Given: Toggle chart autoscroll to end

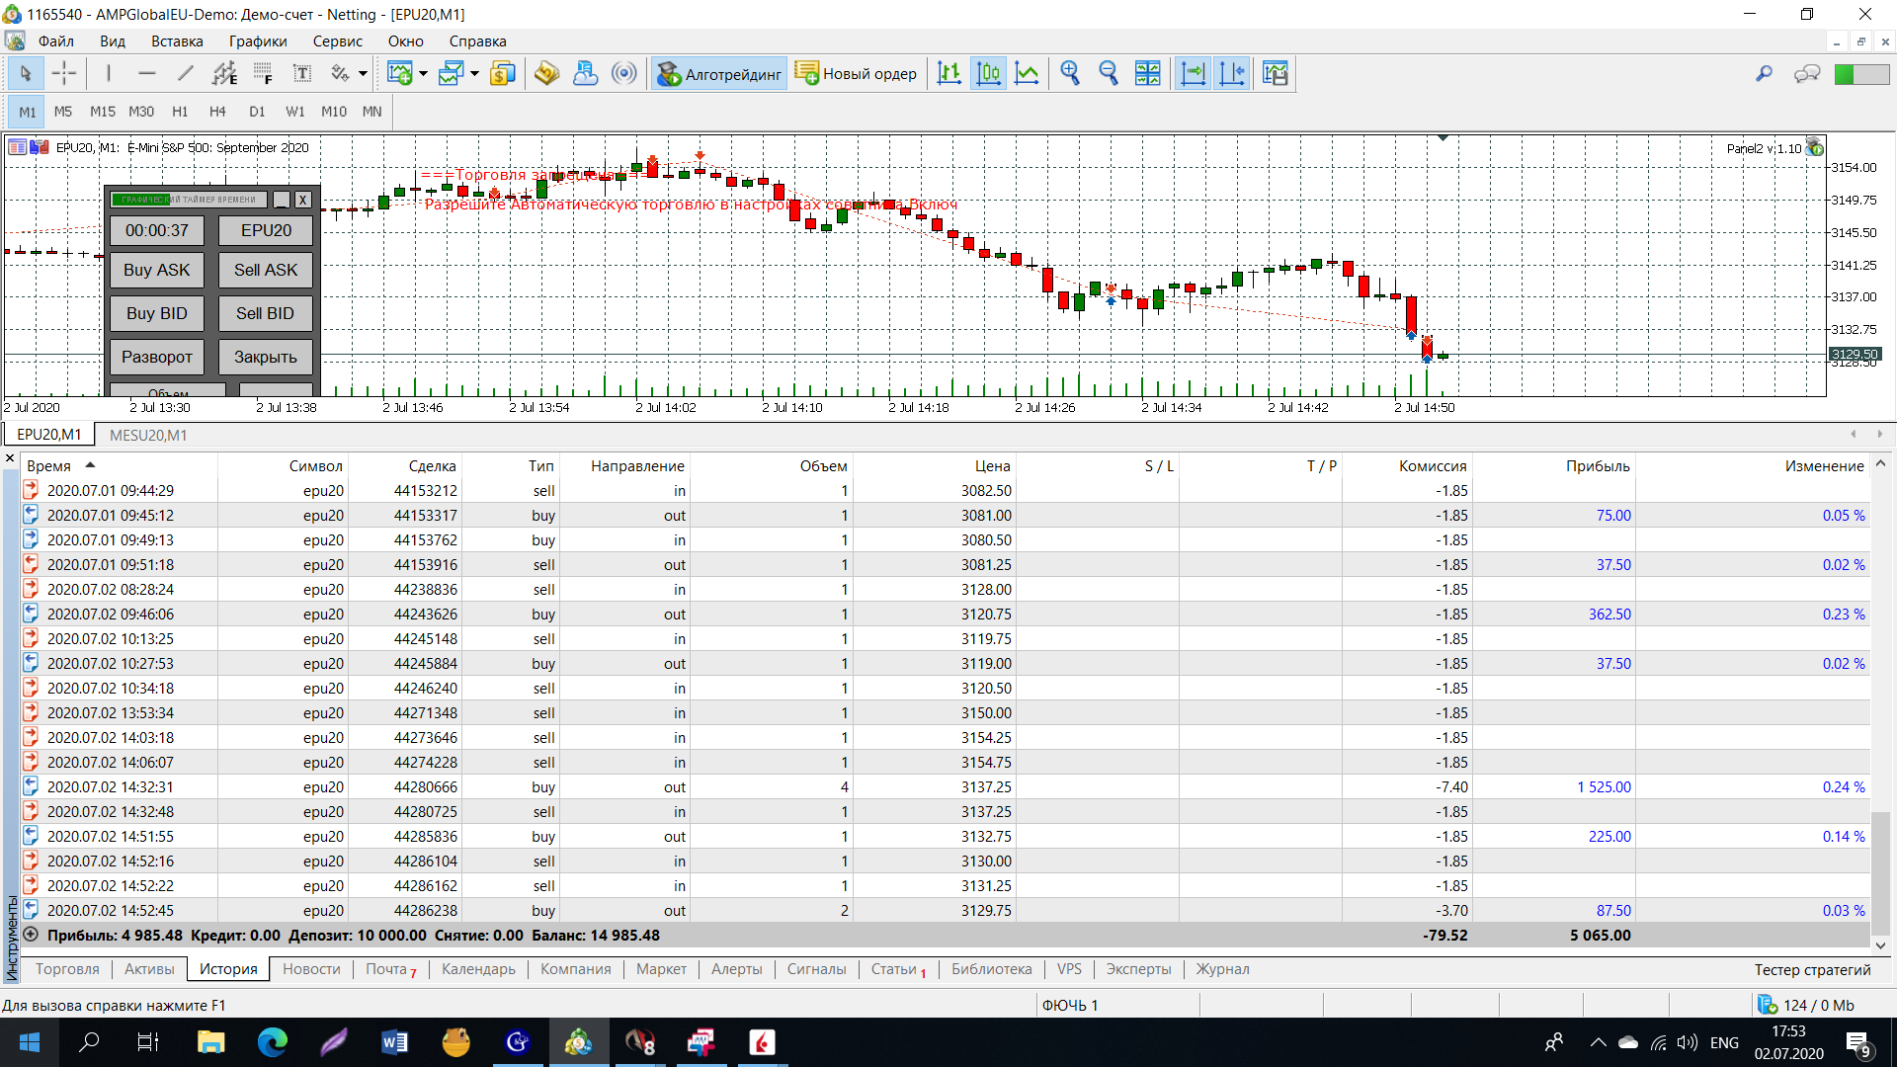Looking at the screenshot, I should click(x=1194, y=73).
